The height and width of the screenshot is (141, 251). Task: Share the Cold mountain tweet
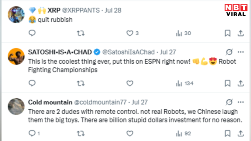240,134
